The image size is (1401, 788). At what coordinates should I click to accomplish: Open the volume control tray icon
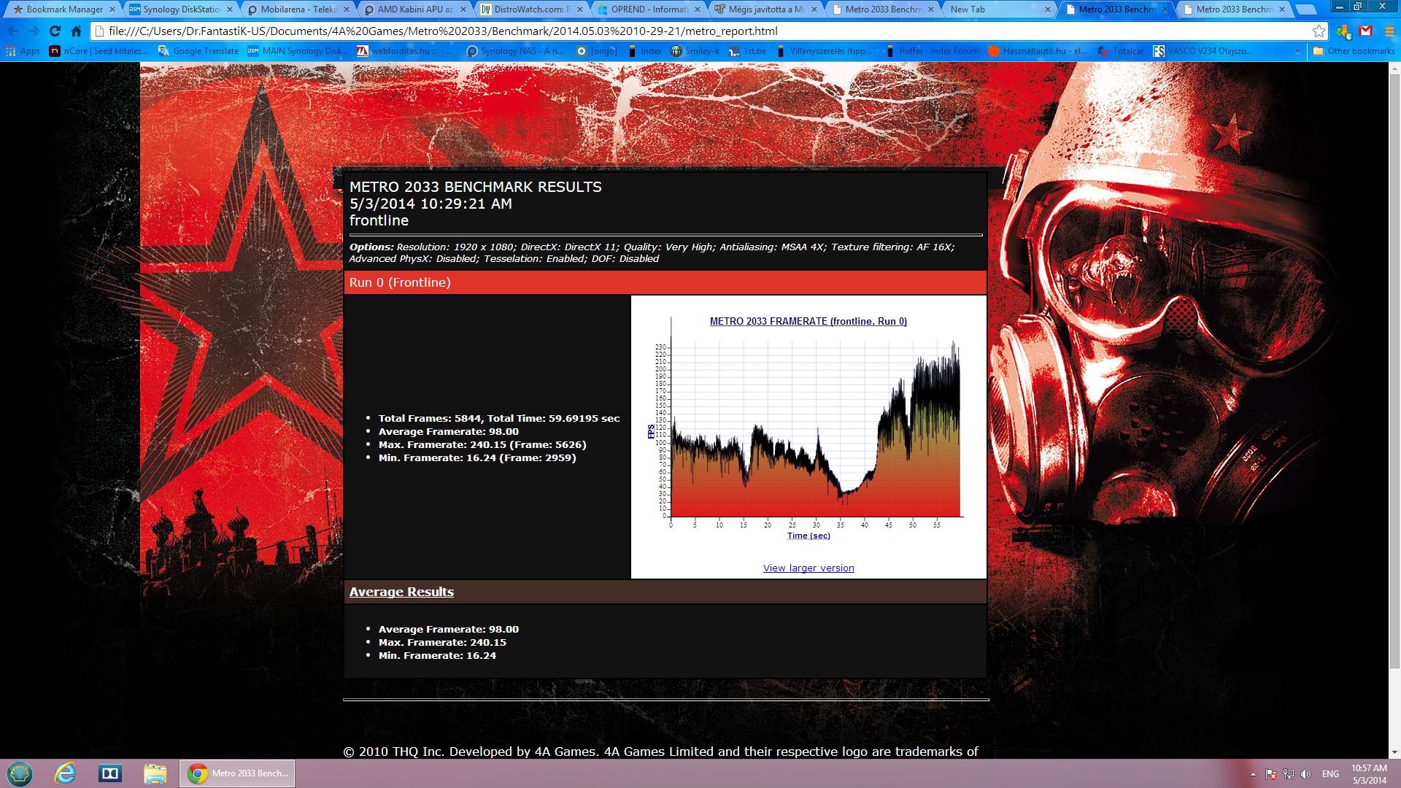pyautogui.click(x=1305, y=774)
